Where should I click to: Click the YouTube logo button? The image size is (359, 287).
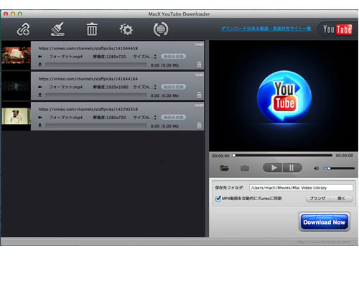pyautogui.click(x=337, y=29)
